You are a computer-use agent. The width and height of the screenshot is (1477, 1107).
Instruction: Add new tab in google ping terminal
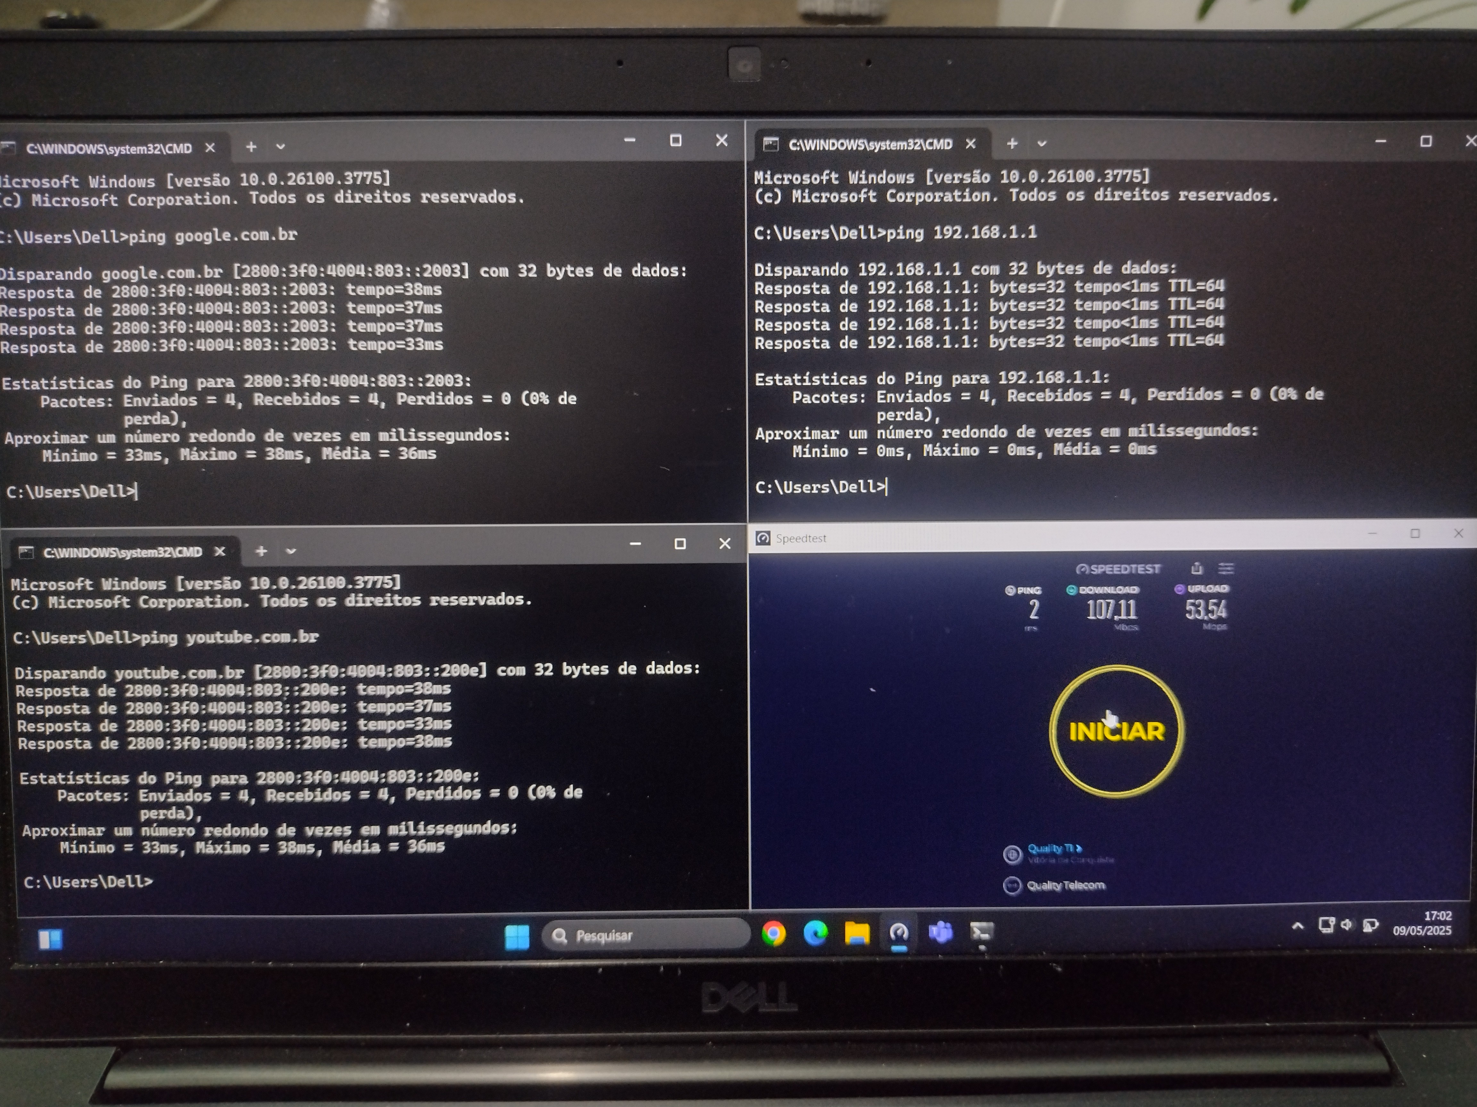point(251,147)
